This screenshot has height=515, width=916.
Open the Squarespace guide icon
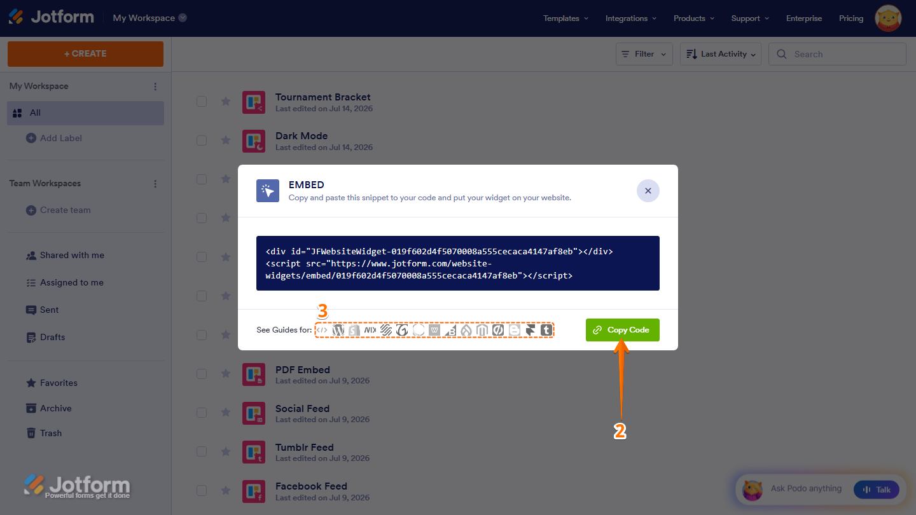tap(386, 330)
